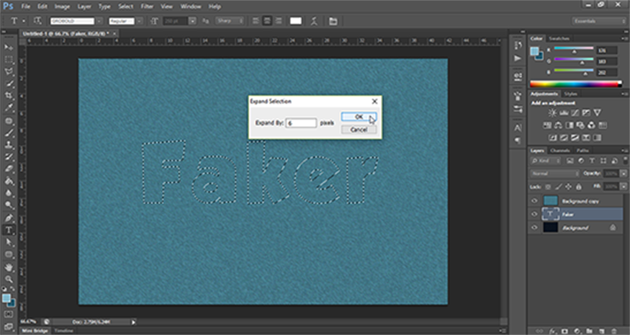630x335 pixels.
Task: Center text alignment button
Action: click(267, 21)
